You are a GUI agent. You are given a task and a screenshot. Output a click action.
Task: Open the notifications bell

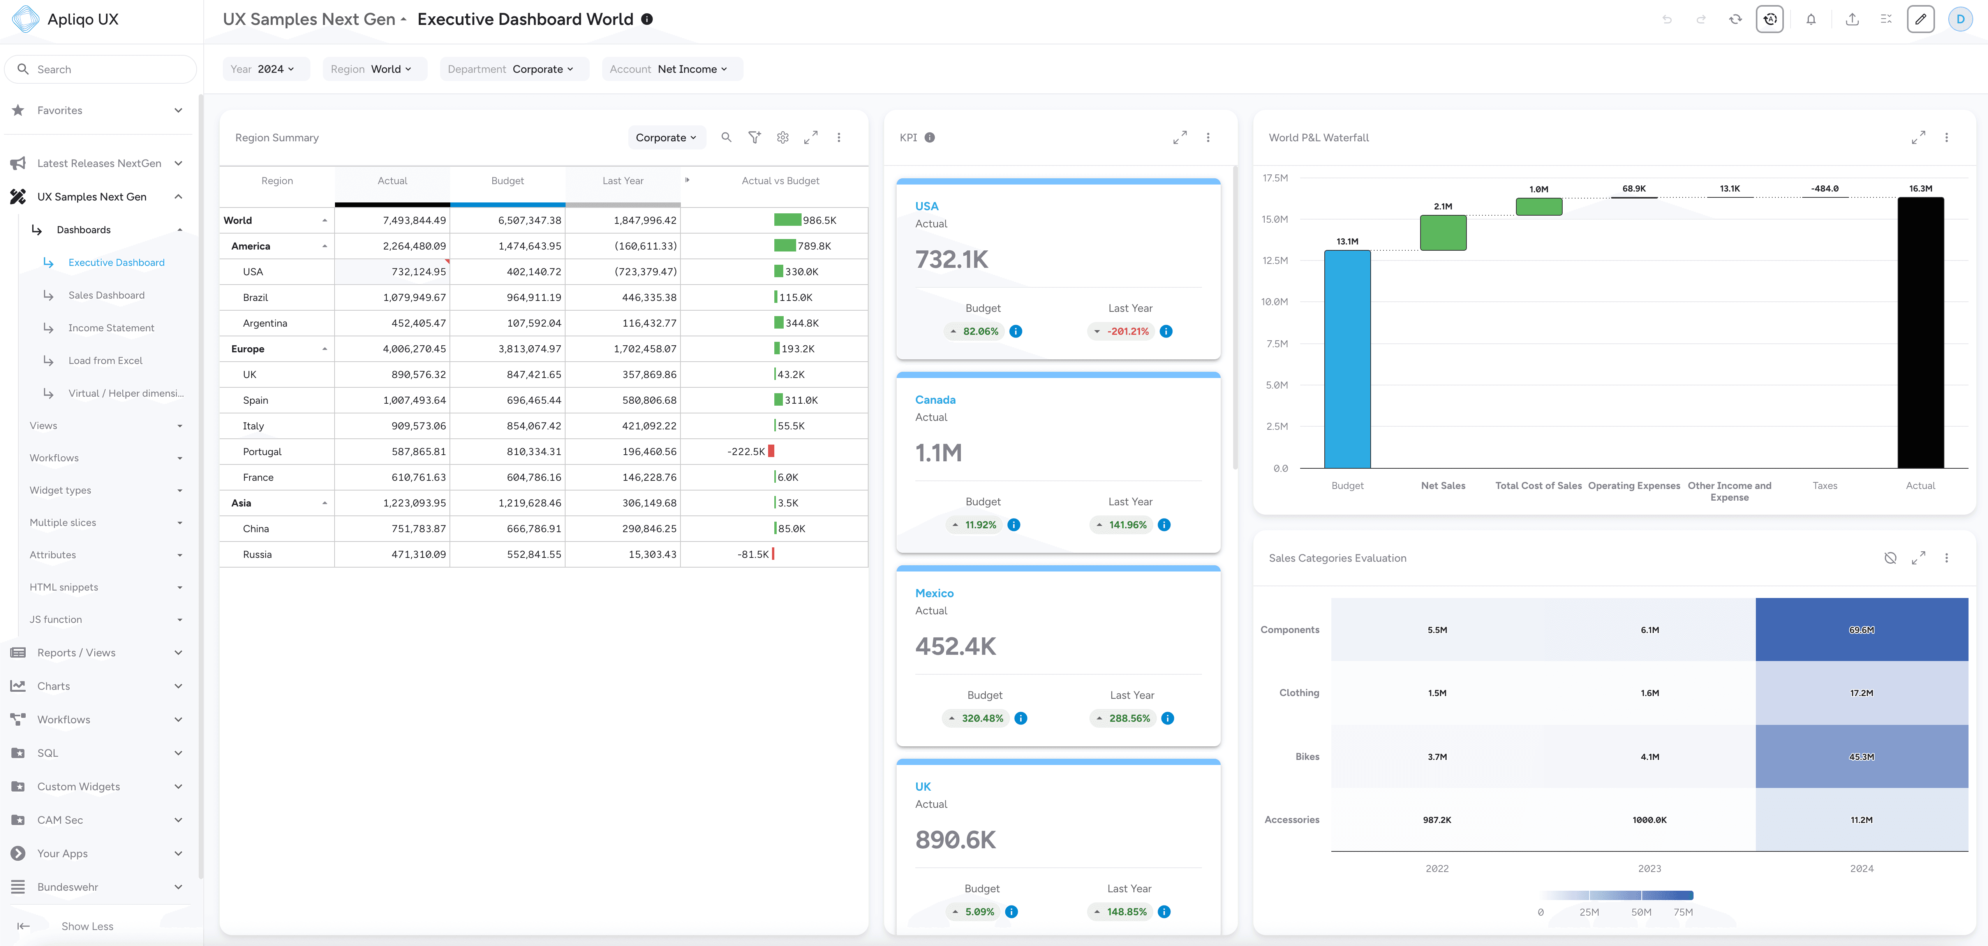coord(1810,19)
